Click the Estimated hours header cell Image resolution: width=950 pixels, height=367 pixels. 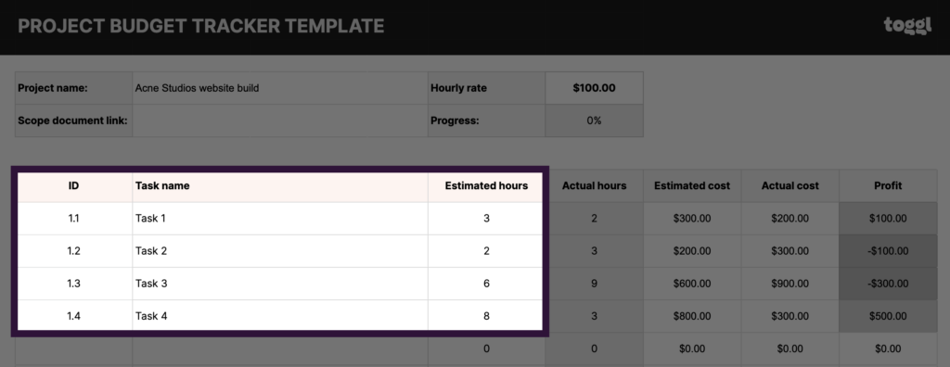pos(486,186)
